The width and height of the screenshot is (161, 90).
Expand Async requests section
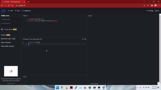[6, 42]
